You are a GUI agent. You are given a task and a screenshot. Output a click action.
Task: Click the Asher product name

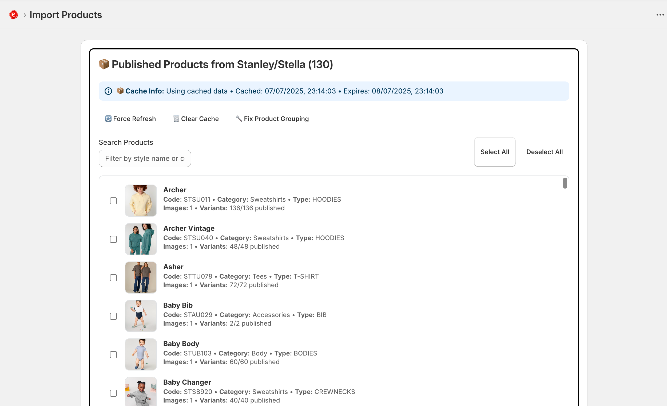[173, 267]
